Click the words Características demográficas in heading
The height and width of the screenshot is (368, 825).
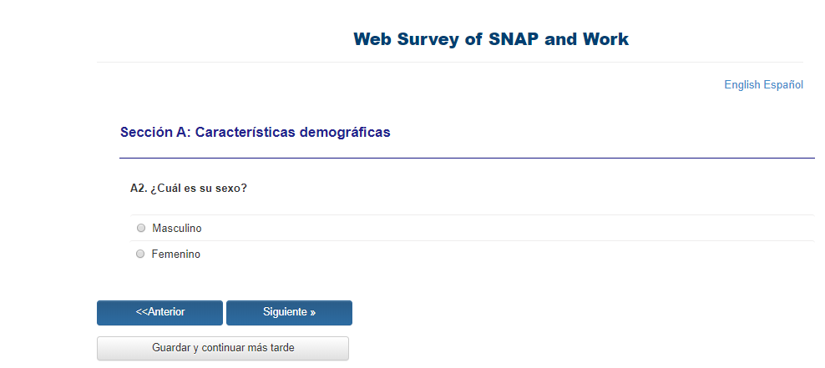pos(292,132)
